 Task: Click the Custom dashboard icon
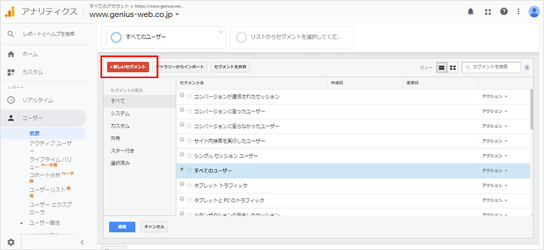point(11,72)
